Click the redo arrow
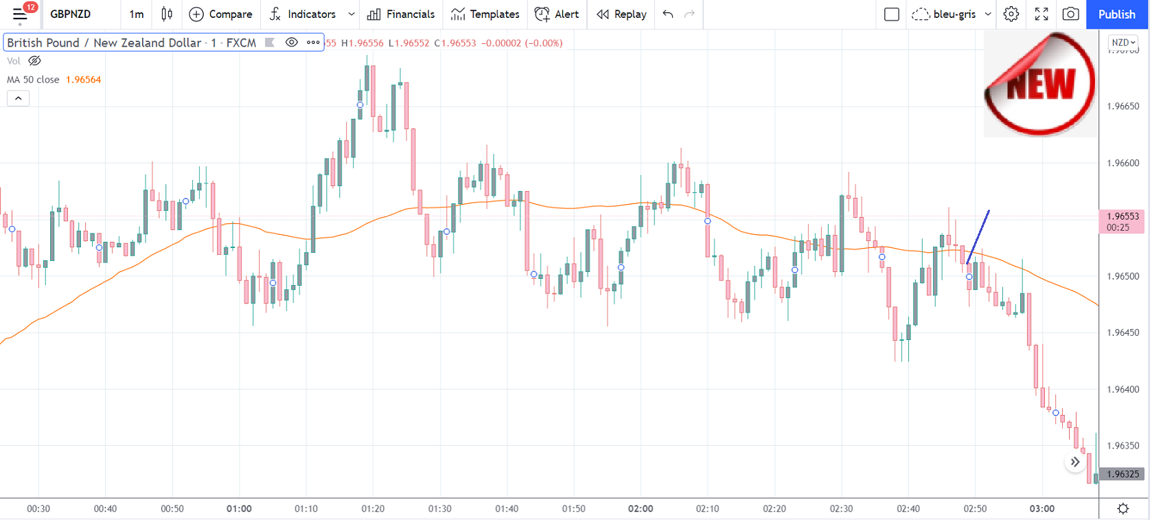 pos(690,14)
